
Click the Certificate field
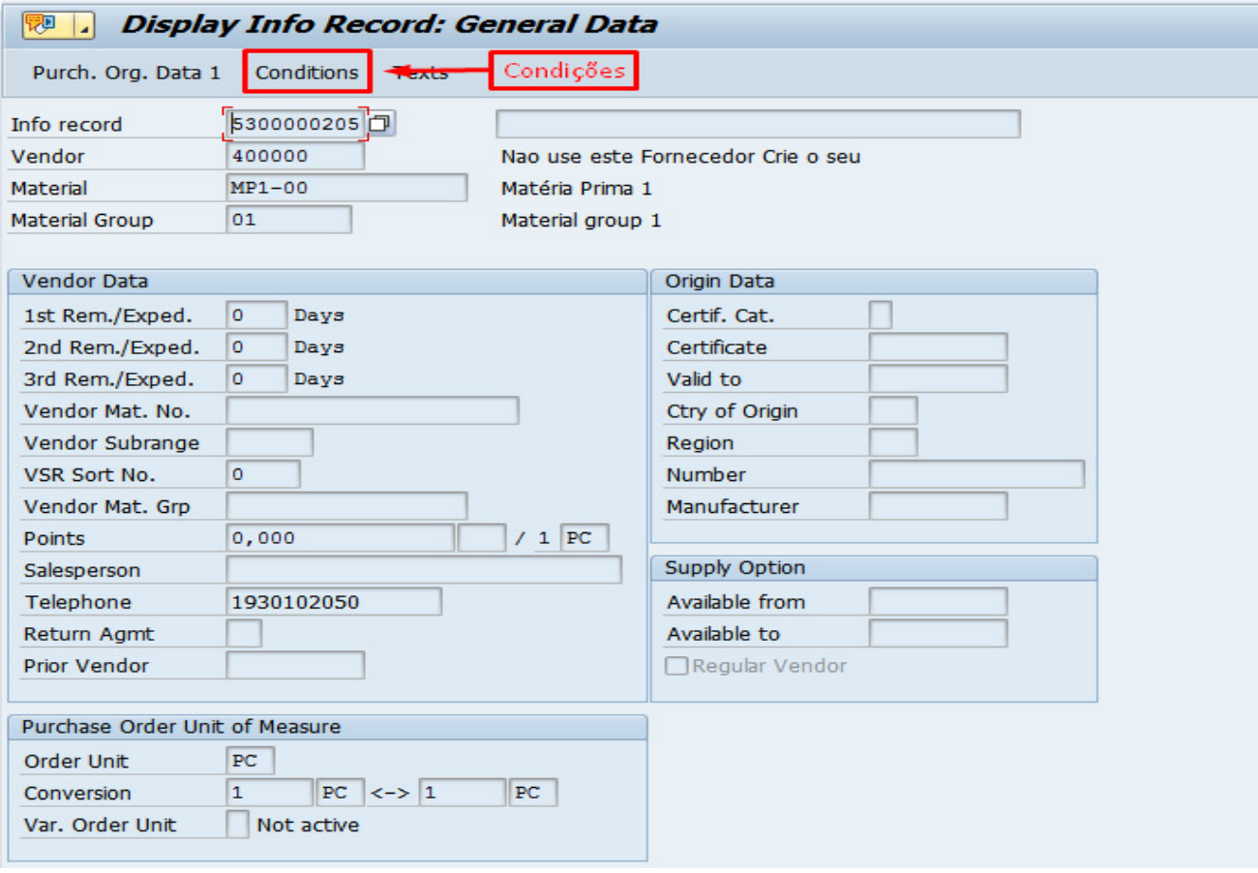pyautogui.click(x=938, y=347)
